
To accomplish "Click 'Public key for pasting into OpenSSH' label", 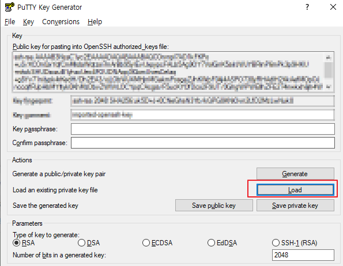I will 91,47.
